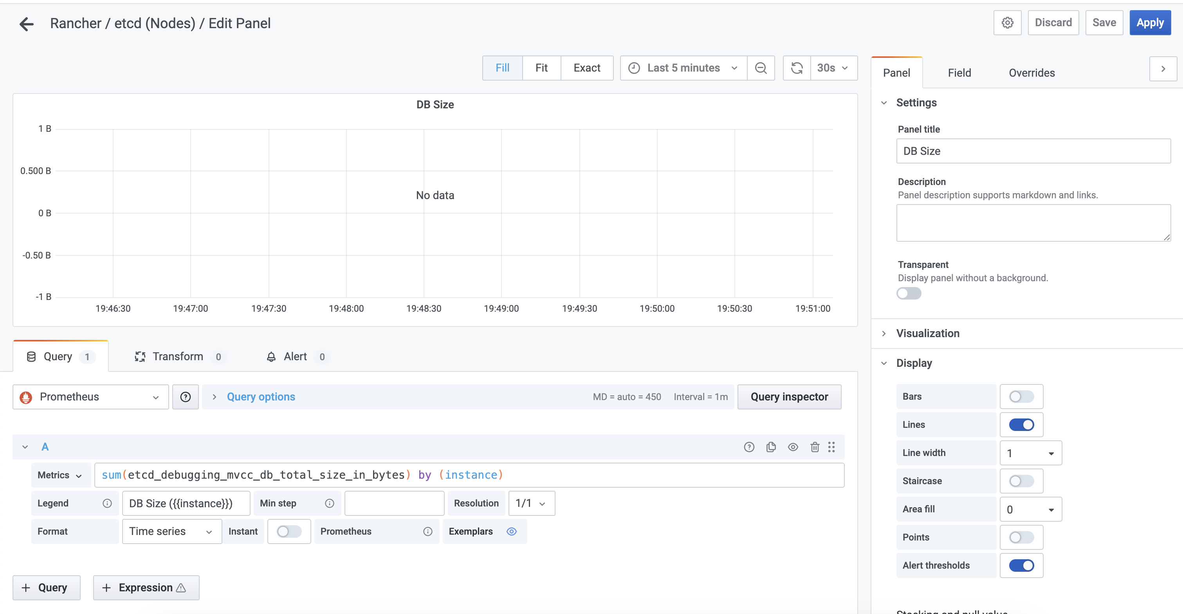Select Exact view mode
Viewport: 1183px width, 614px height.
point(587,68)
